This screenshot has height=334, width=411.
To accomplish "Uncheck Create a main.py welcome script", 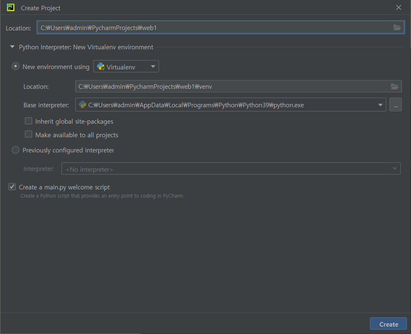I will [x=12, y=187].
